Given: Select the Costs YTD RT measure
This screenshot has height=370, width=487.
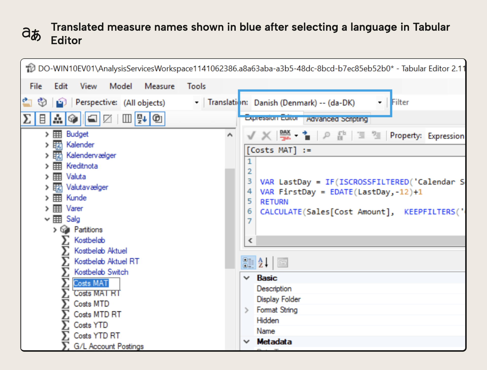Looking at the screenshot, I should pyautogui.click(x=97, y=336).
